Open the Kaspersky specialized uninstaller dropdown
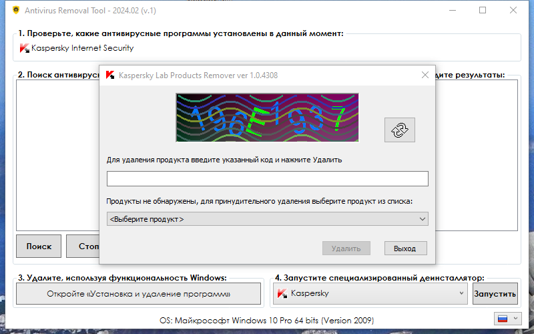The height and width of the screenshot is (334, 534). coord(370,293)
